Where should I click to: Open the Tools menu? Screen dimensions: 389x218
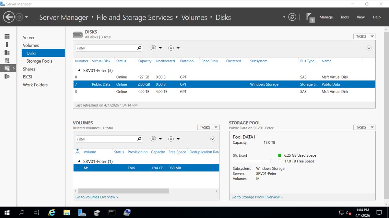coord(344,17)
